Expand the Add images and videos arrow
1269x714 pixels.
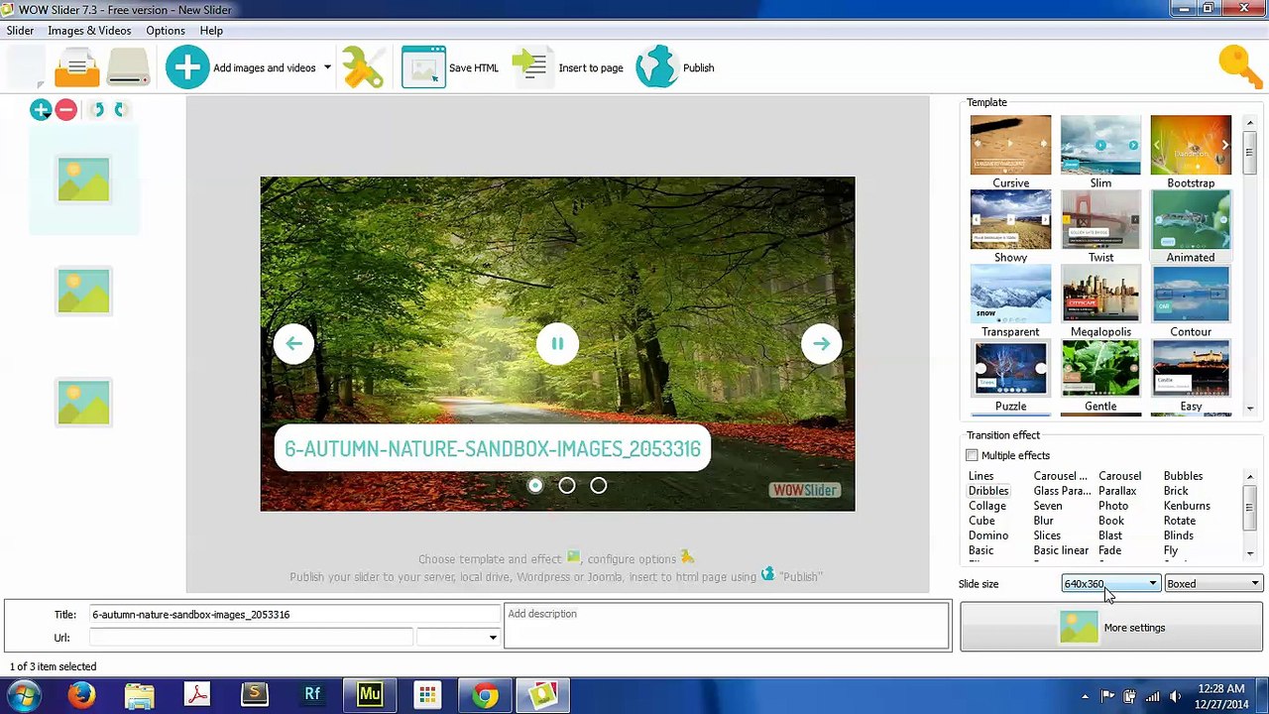(x=327, y=67)
